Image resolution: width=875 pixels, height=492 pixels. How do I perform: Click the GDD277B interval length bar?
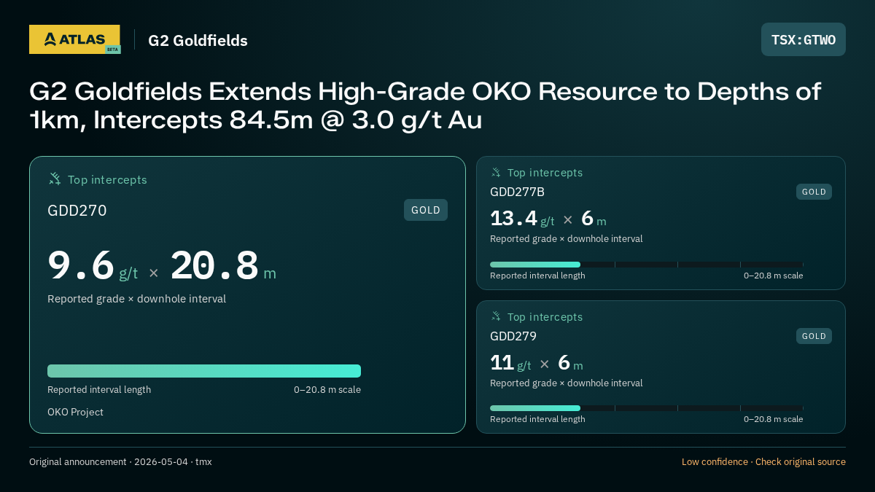[x=647, y=265]
